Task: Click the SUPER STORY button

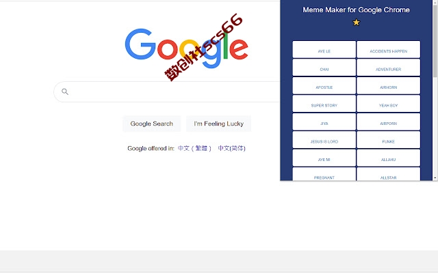Action: pyautogui.click(x=324, y=104)
